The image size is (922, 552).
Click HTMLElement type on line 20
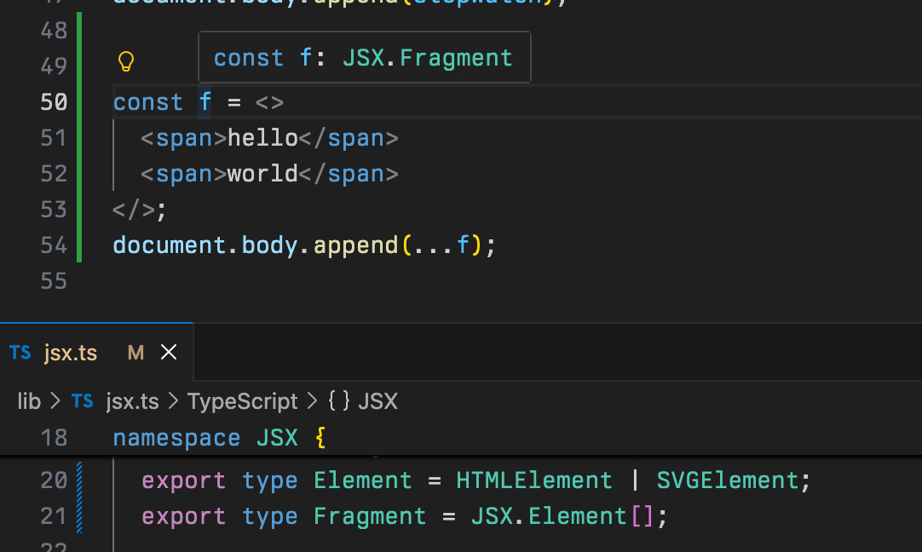534,480
